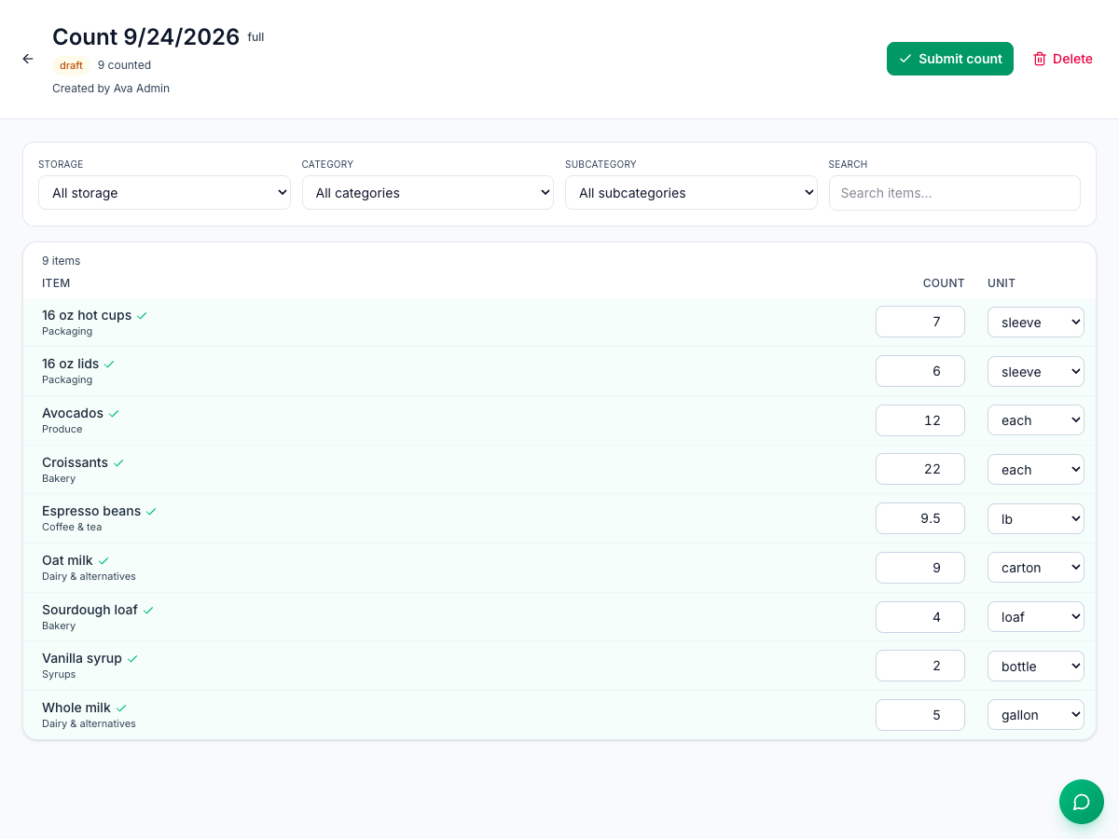Open the Subcategory filter dropdown
This screenshot has width=1119, height=839.
(x=691, y=193)
